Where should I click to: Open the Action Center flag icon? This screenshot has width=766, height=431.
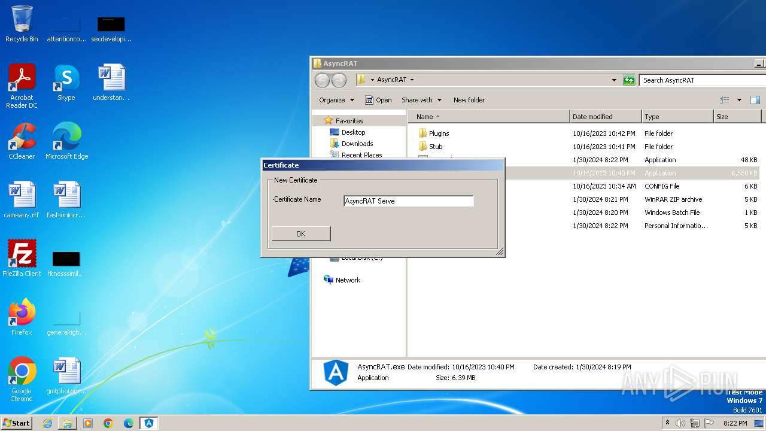pyautogui.click(x=710, y=423)
